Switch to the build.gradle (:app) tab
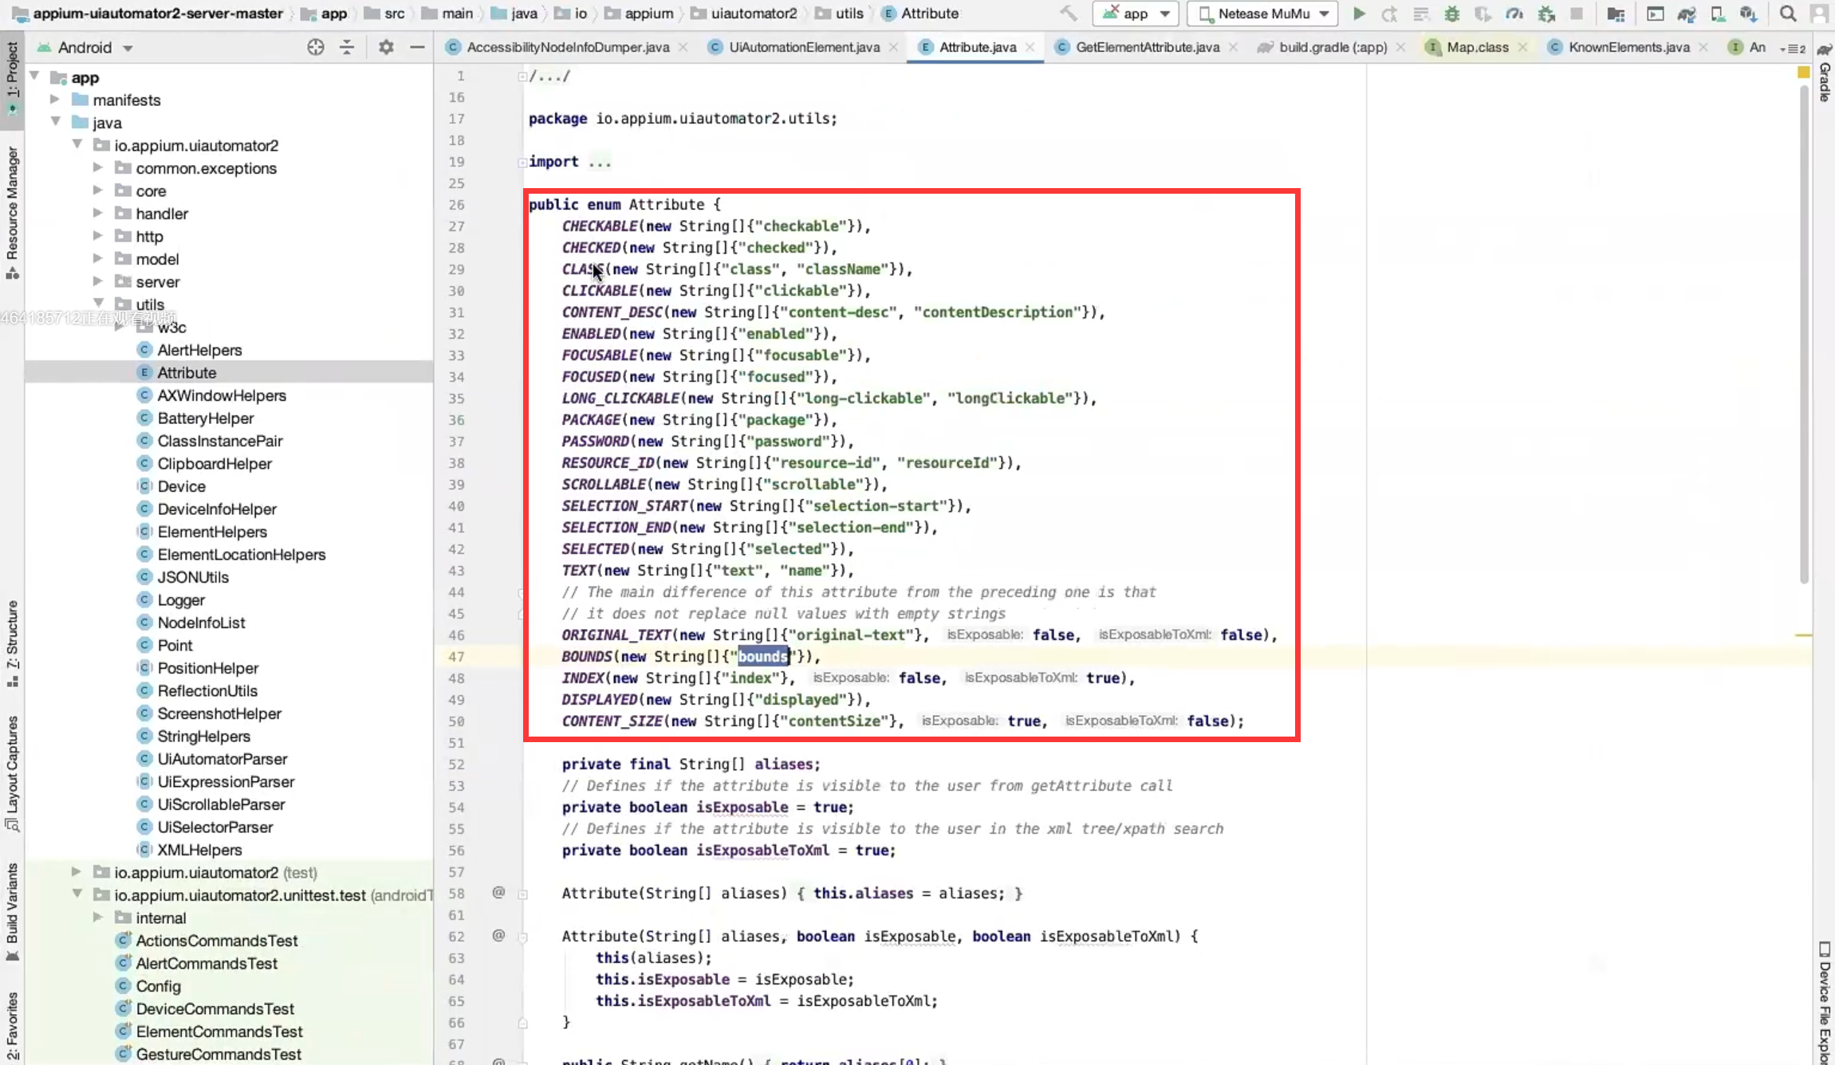The width and height of the screenshot is (1835, 1065). coord(1332,47)
